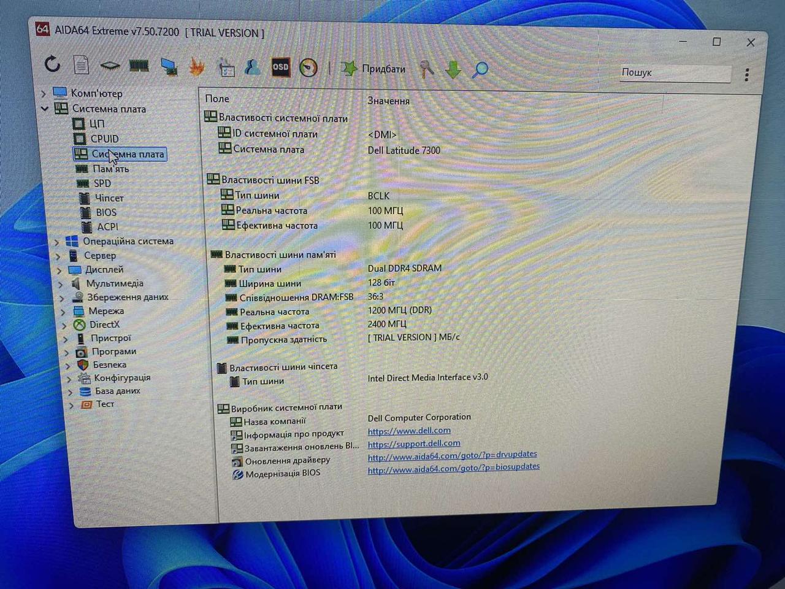Screen dimensions: 785x589
Task: Expand the Сервер node
Action: click(58, 256)
